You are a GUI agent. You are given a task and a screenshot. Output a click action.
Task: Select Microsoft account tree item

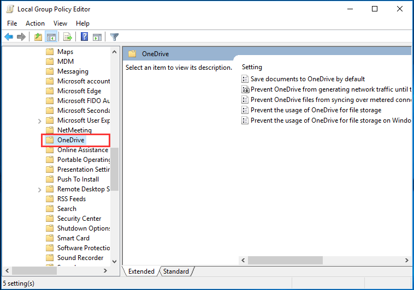[84, 81]
